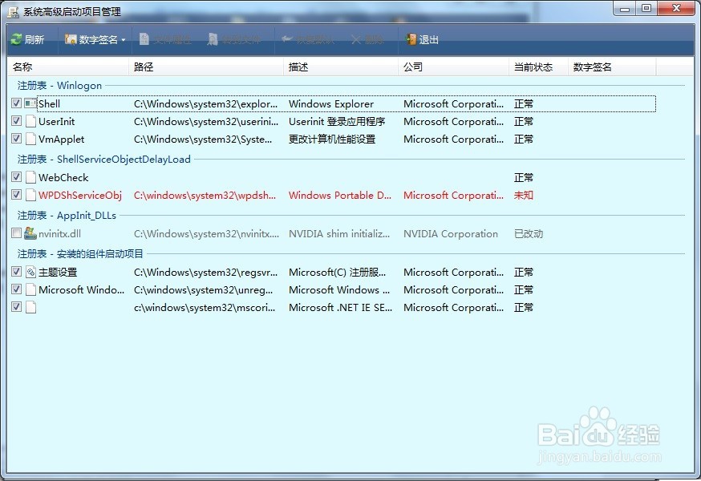
Task: Uncheck the VmApplet checkbox
Action: 17,139
